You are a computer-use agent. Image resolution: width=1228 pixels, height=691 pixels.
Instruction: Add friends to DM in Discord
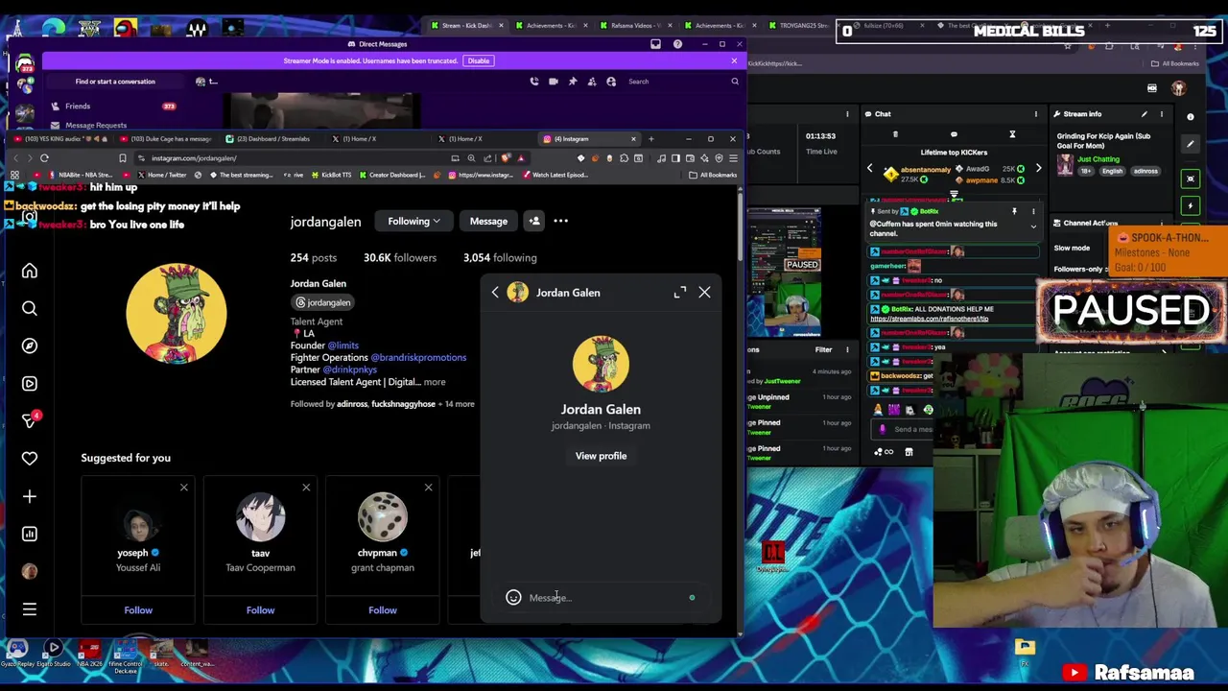[x=592, y=82]
